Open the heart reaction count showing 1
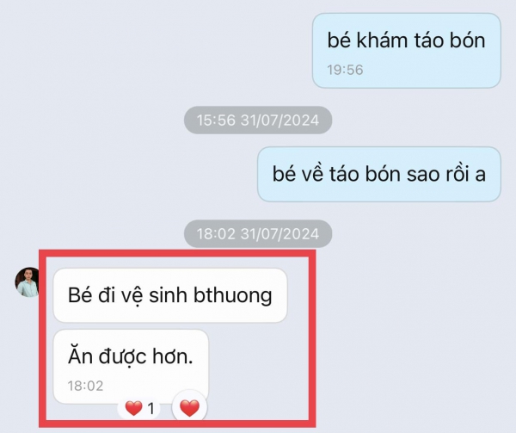516x433 pixels. coord(138,409)
